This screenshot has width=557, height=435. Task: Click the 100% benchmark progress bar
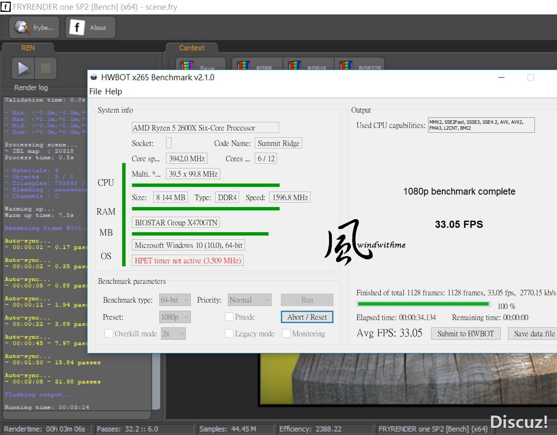[x=423, y=304]
